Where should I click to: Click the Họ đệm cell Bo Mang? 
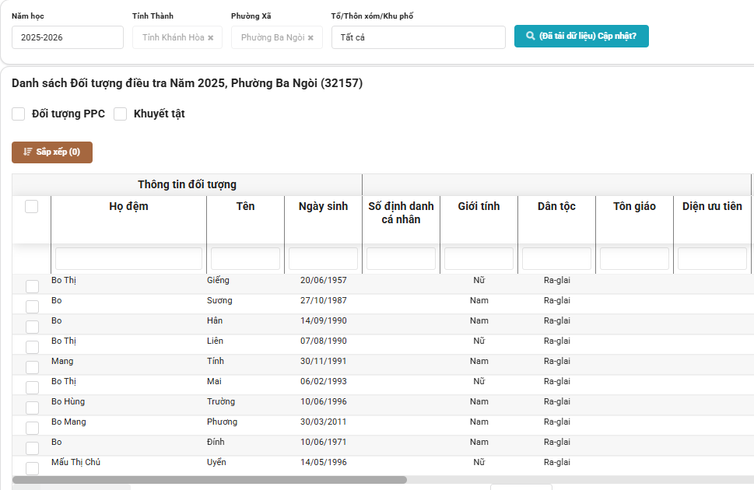(x=68, y=422)
